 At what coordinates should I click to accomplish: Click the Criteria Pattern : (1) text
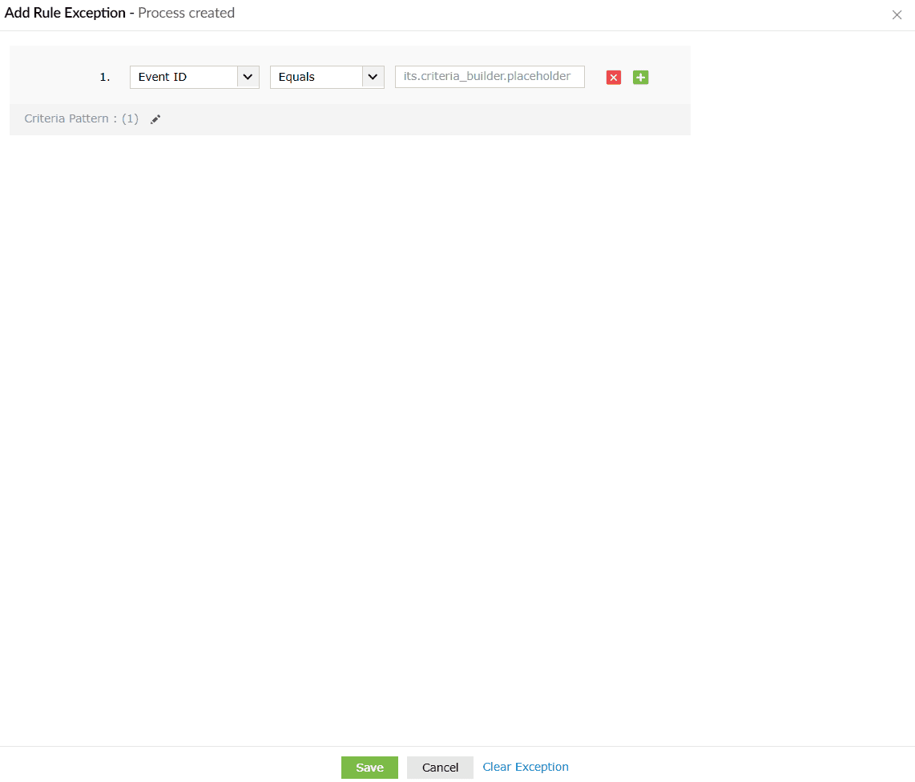81,118
